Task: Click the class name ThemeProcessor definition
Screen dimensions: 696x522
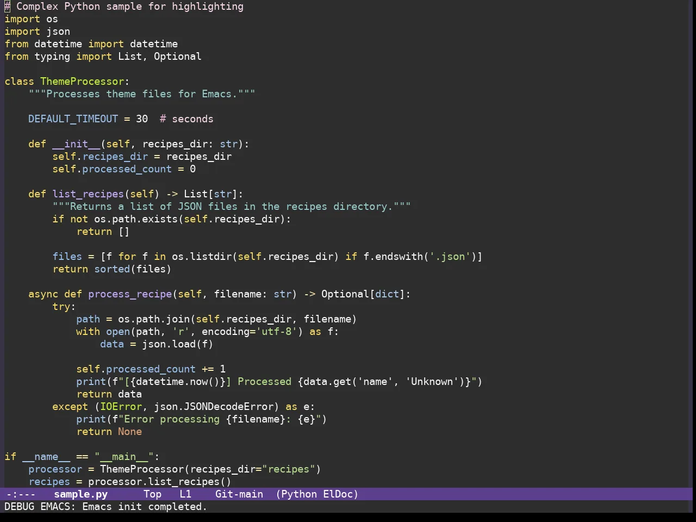Action: 82,82
